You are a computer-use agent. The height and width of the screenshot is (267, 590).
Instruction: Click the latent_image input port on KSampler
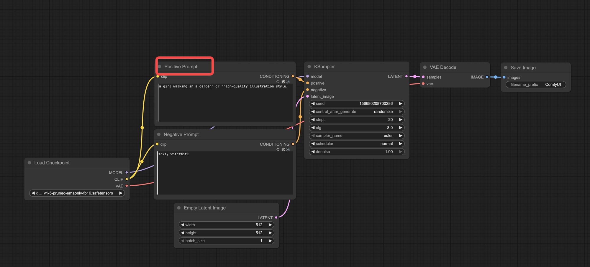pyautogui.click(x=308, y=96)
